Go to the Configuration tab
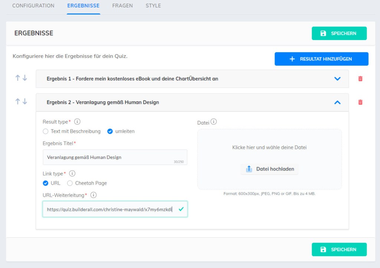Viewport: 380px width, 268px height. pyautogui.click(x=33, y=6)
